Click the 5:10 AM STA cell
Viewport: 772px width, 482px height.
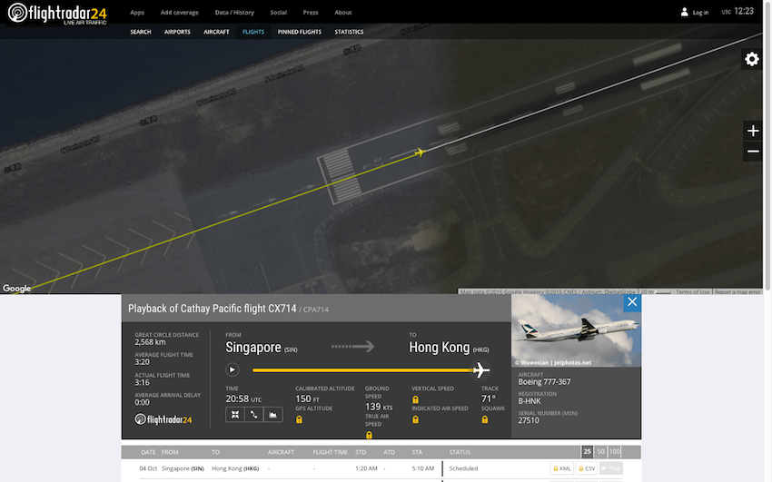(x=423, y=468)
